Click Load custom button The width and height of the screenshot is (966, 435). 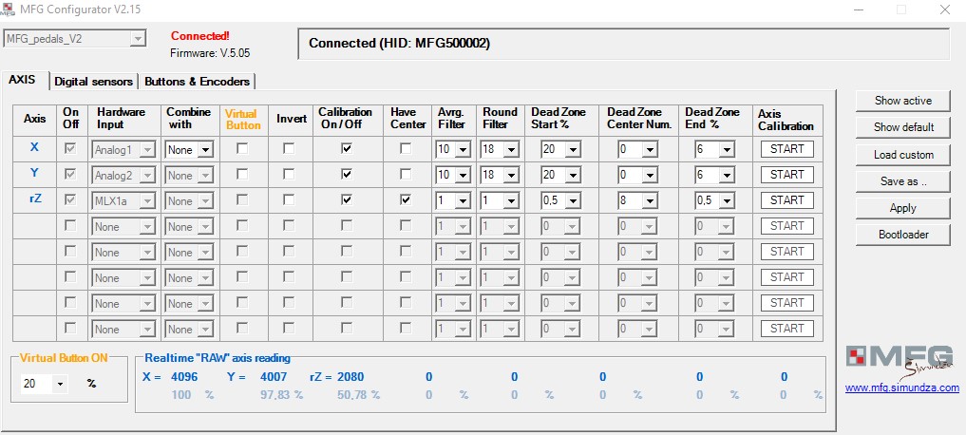tap(903, 155)
